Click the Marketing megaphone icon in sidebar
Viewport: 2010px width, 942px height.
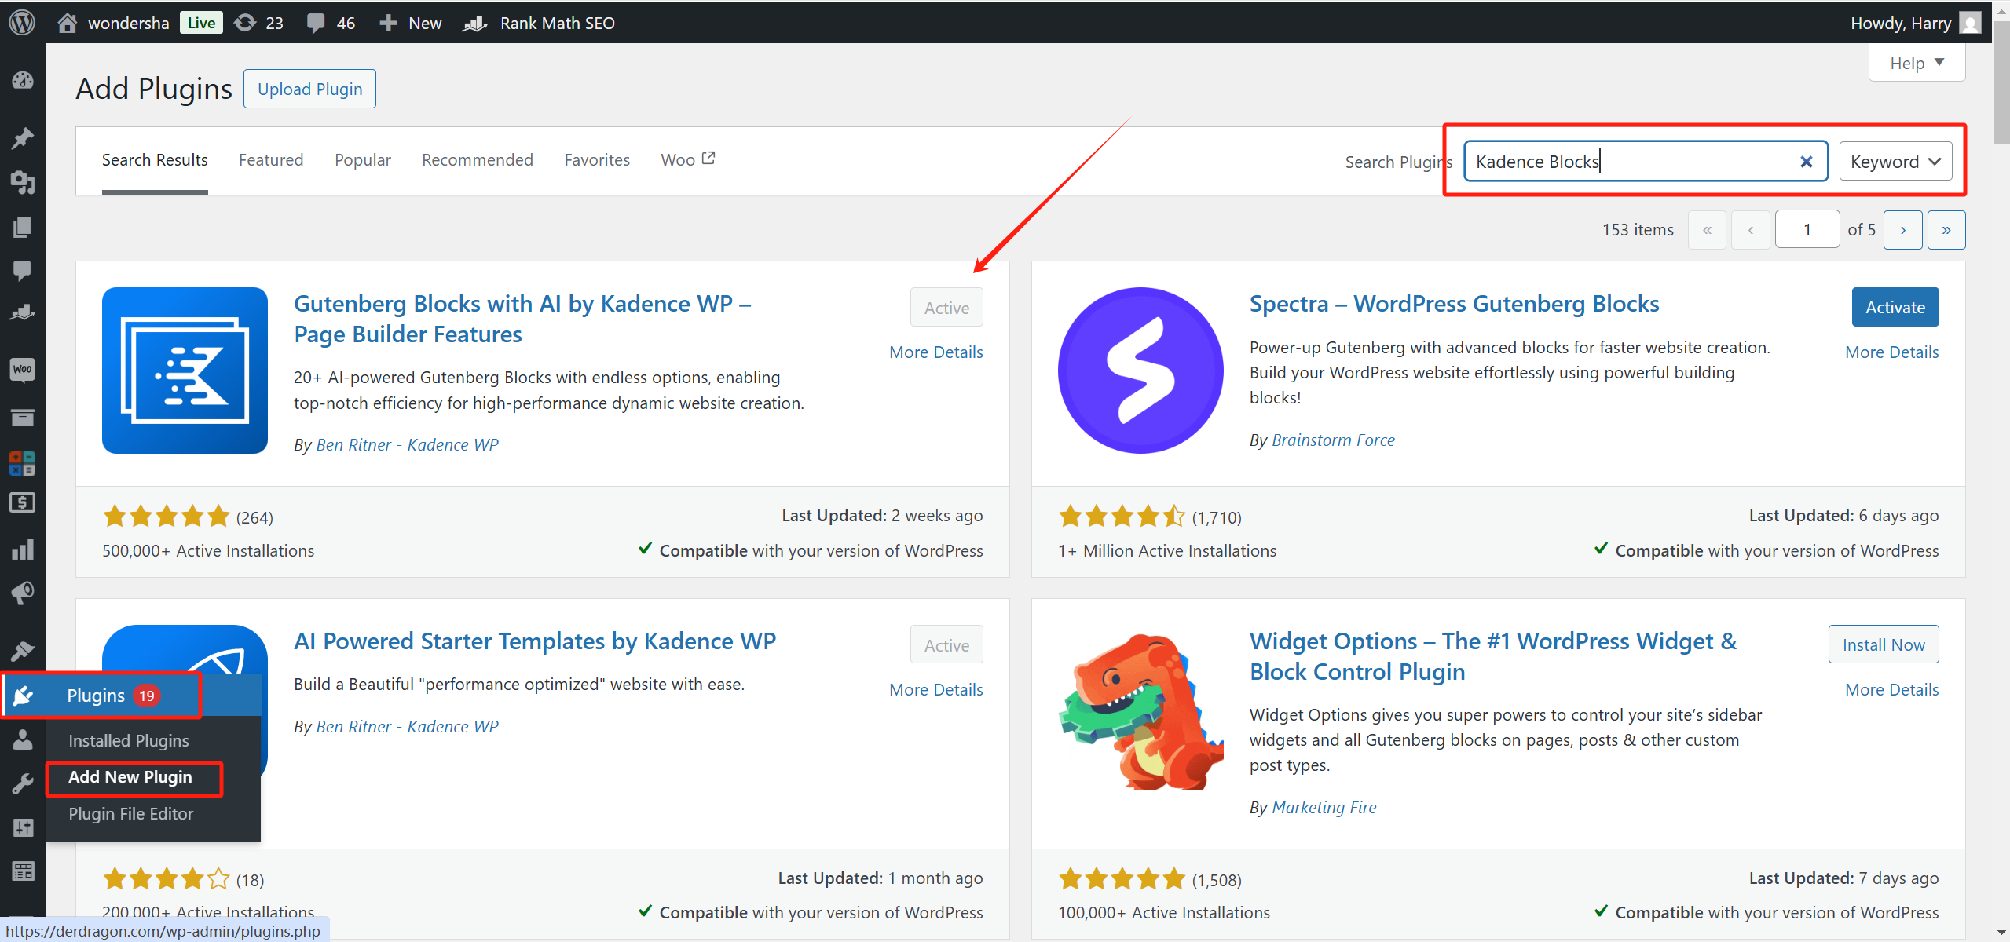pyautogui.click(x=23, y=593)
